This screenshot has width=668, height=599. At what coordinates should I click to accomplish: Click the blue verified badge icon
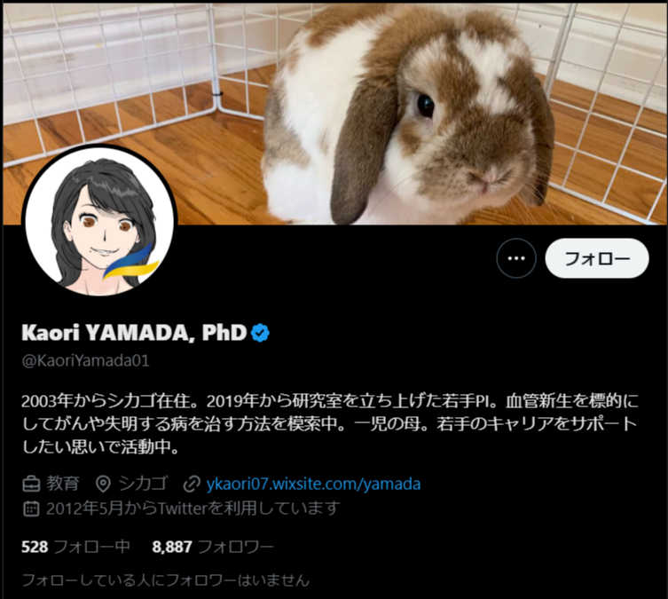pos(260,333)
